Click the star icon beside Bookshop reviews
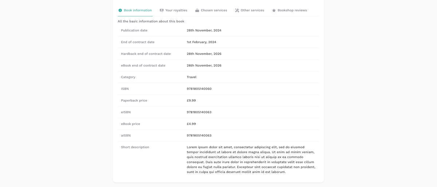 pos(274,10)
